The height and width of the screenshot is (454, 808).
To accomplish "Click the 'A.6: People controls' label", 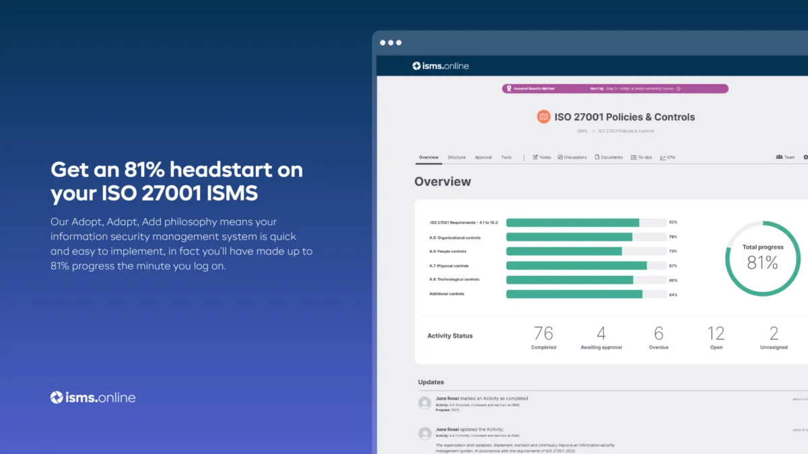I will click(x=448, y=252).
